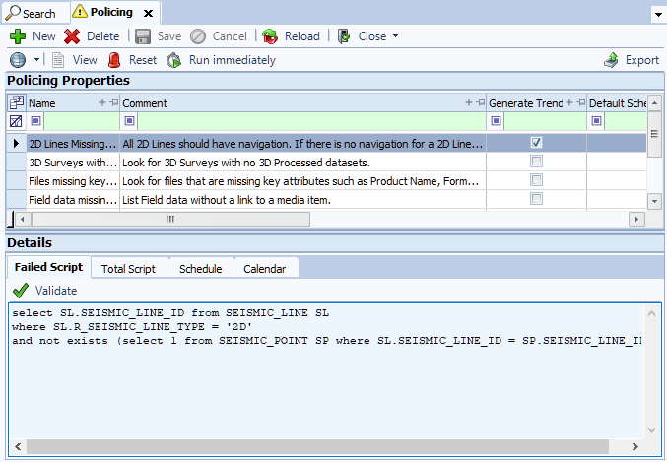This screenshot has width=667, height=462.
Task: Click the Close door icon
Action: point(344,36)
